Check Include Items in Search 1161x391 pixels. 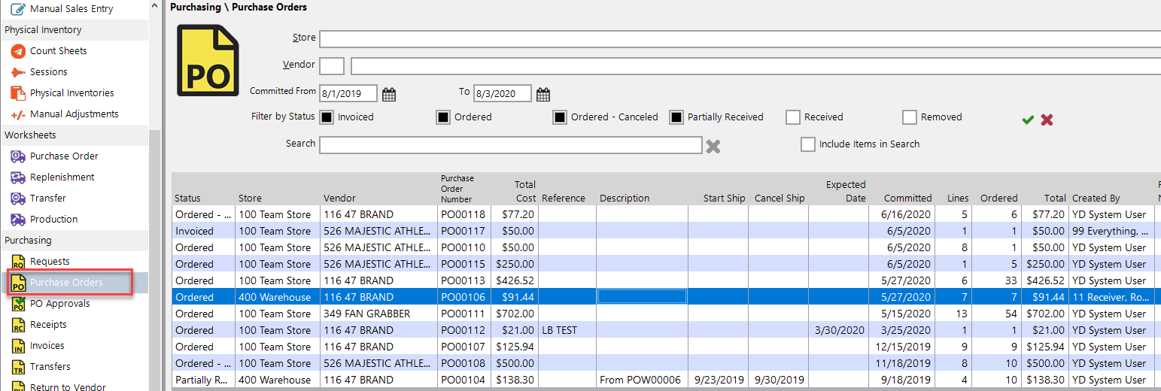coord(808,144)
